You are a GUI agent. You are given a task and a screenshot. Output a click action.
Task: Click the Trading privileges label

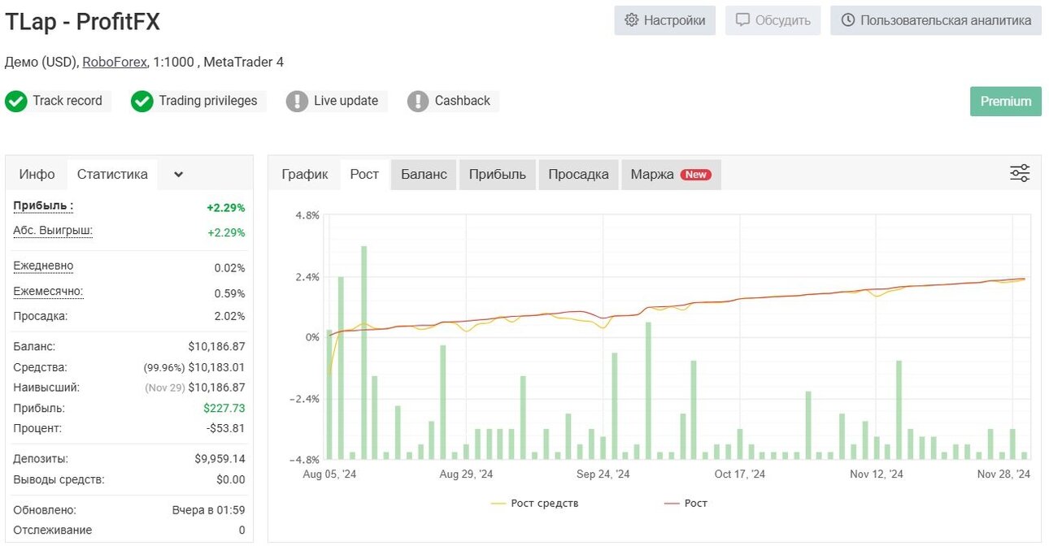208,101
